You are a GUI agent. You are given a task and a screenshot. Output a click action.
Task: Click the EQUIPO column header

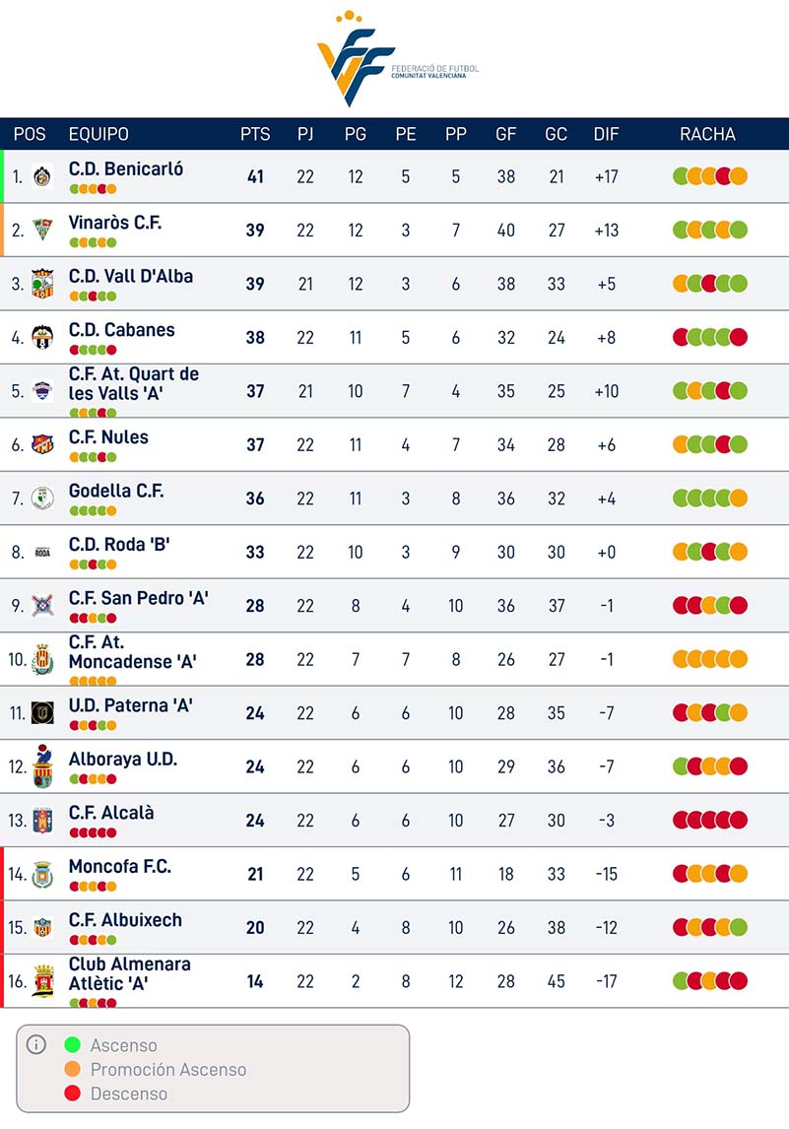(99, 134)
